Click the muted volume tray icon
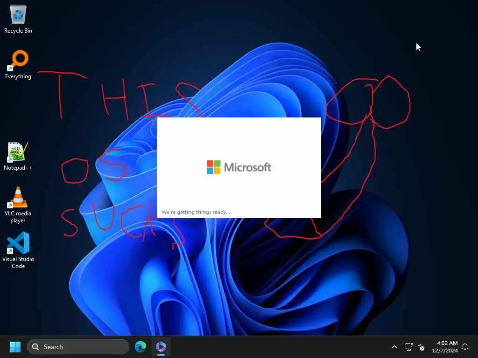 421,347
